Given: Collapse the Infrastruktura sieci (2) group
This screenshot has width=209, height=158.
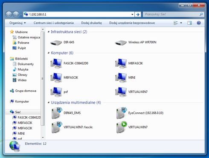Looking at the screenshot, I should coord(49,32).
